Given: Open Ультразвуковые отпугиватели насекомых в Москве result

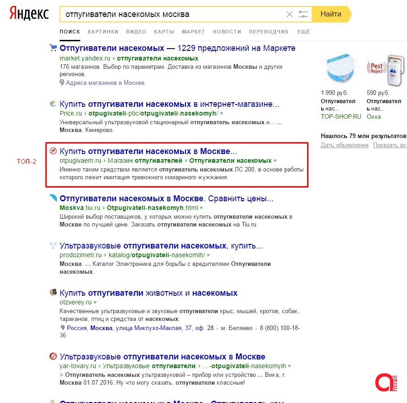Looking at the screenshot, I should (163, 357).
